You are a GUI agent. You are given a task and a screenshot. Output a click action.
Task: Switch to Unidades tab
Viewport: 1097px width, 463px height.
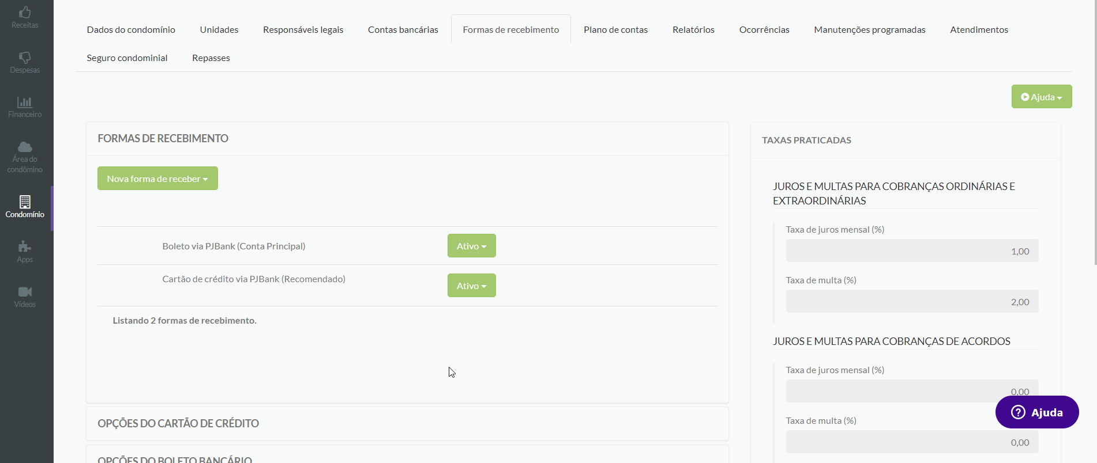(219, 29)
